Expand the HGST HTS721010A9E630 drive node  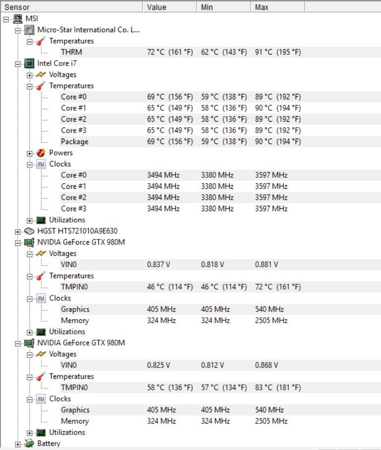pos(18,232)
